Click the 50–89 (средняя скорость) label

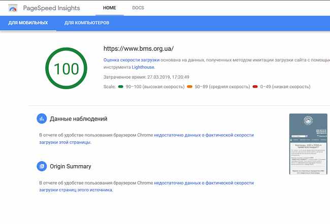coord(222,87)
